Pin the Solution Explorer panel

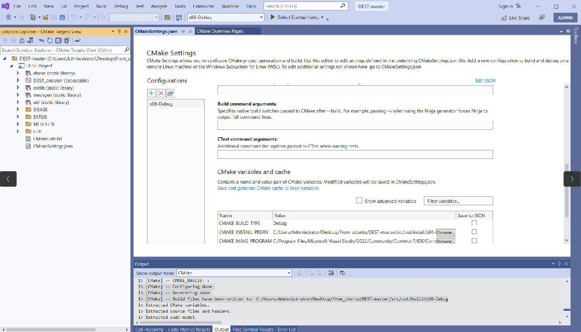coord(119,32)
